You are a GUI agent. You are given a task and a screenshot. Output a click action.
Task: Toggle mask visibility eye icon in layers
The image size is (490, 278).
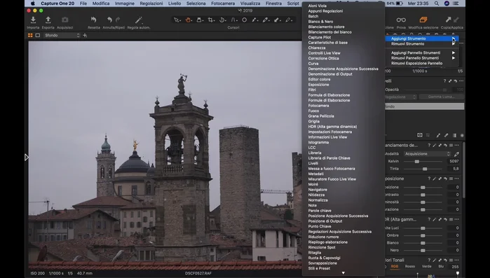click(420, 135)
